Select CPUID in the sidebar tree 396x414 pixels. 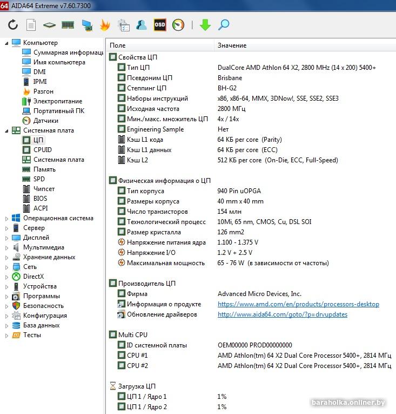click(x=43, y=150)
